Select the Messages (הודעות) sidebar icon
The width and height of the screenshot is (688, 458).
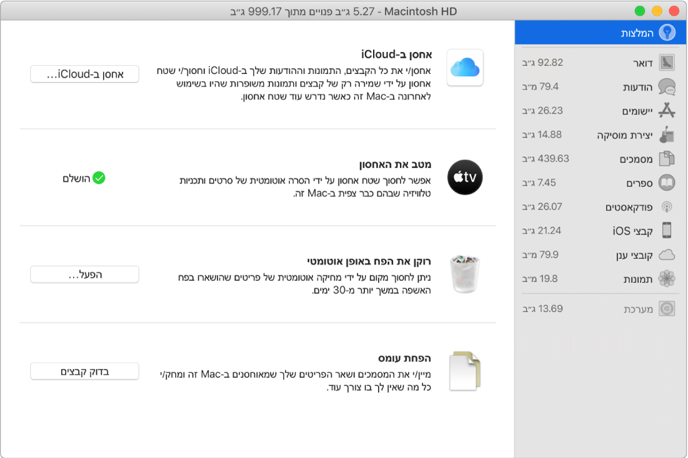pos(667,86)
